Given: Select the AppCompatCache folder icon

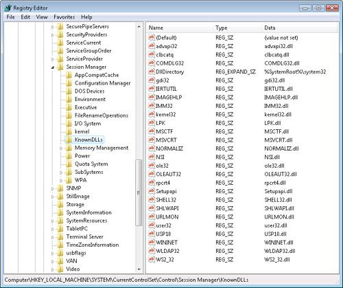Looking at the screenshot, I should (x=69, y=75).
